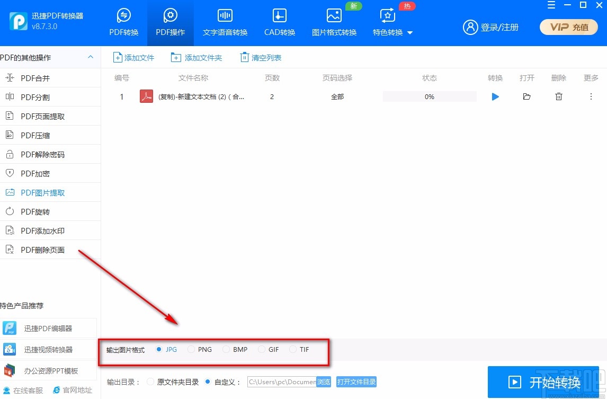Select PDF加密 in sidebar

click(50, 173)
